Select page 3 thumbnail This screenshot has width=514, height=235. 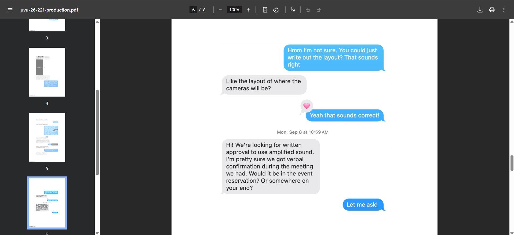coord(47,25)
